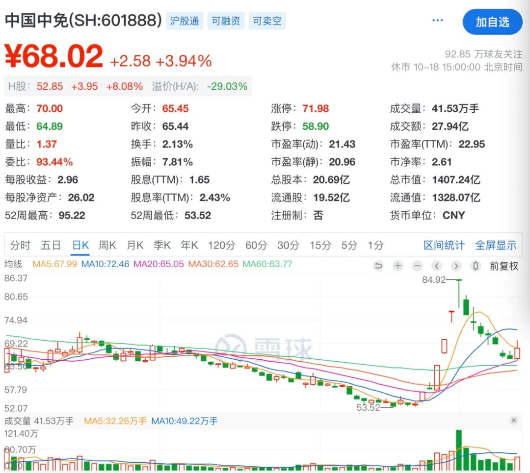Image resolution: width=530 pixels, height=473 pixels.
Task: Click the volume MA10:49.22万手 label
Action: tap(184, 421)
